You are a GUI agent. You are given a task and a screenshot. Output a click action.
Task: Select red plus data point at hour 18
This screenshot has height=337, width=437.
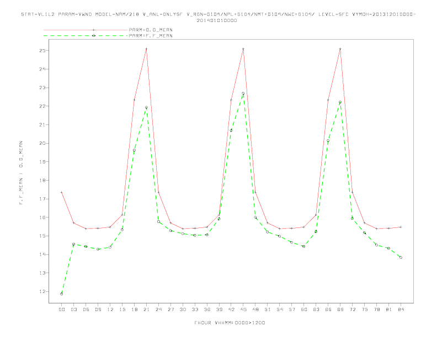[134, 100]
